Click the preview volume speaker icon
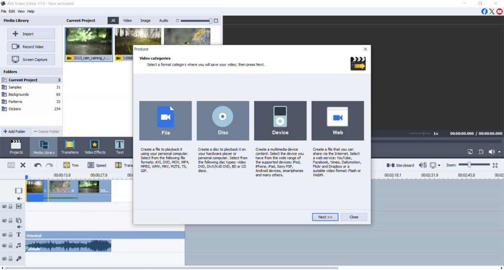The width and height of the screenshot is (504, 270). pyautogui.click(x=492, y=152)
